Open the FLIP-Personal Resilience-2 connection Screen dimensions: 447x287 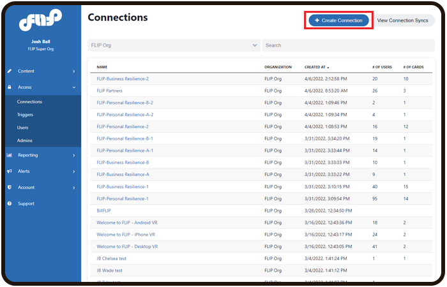click(123, 126)
